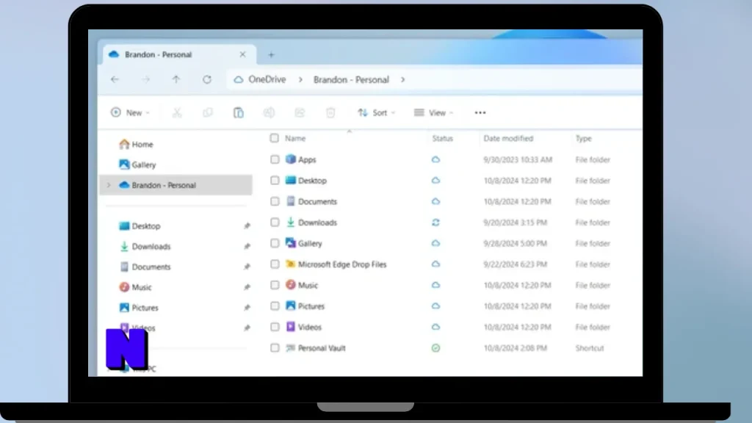
Task: Unpin Desktop using its sidebar pin icon
Action: (x=247, y=226)
